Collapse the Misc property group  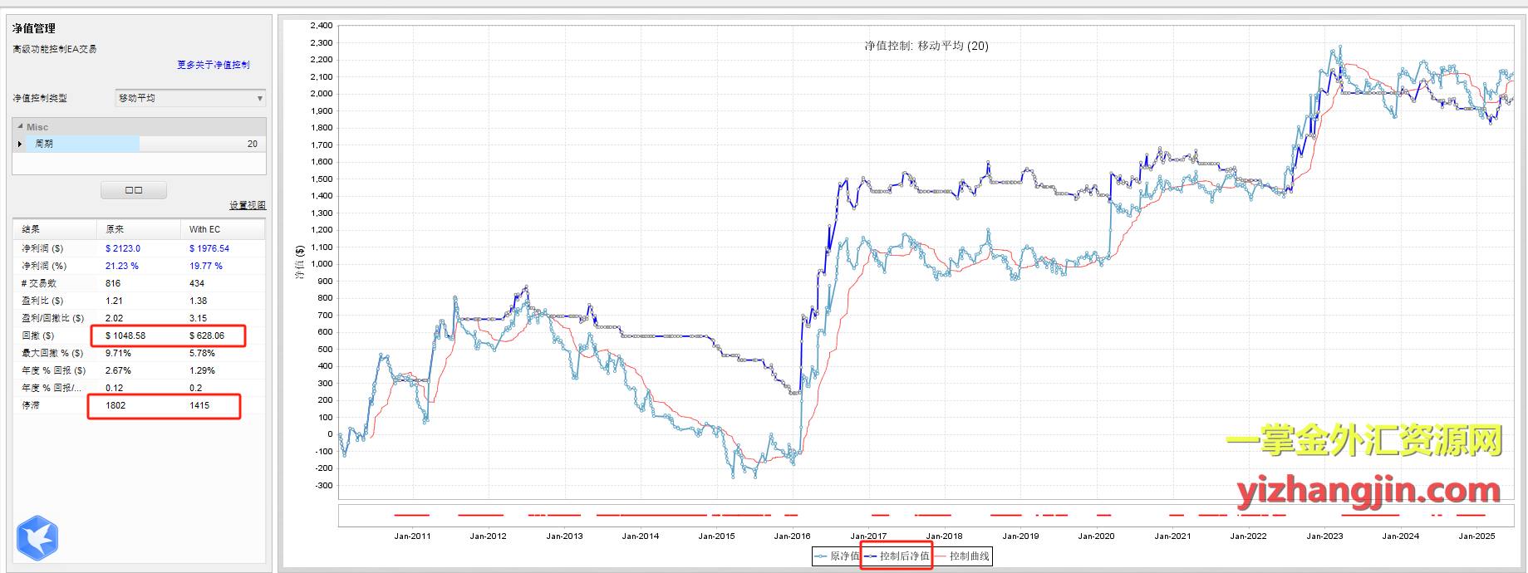point(20,127)
